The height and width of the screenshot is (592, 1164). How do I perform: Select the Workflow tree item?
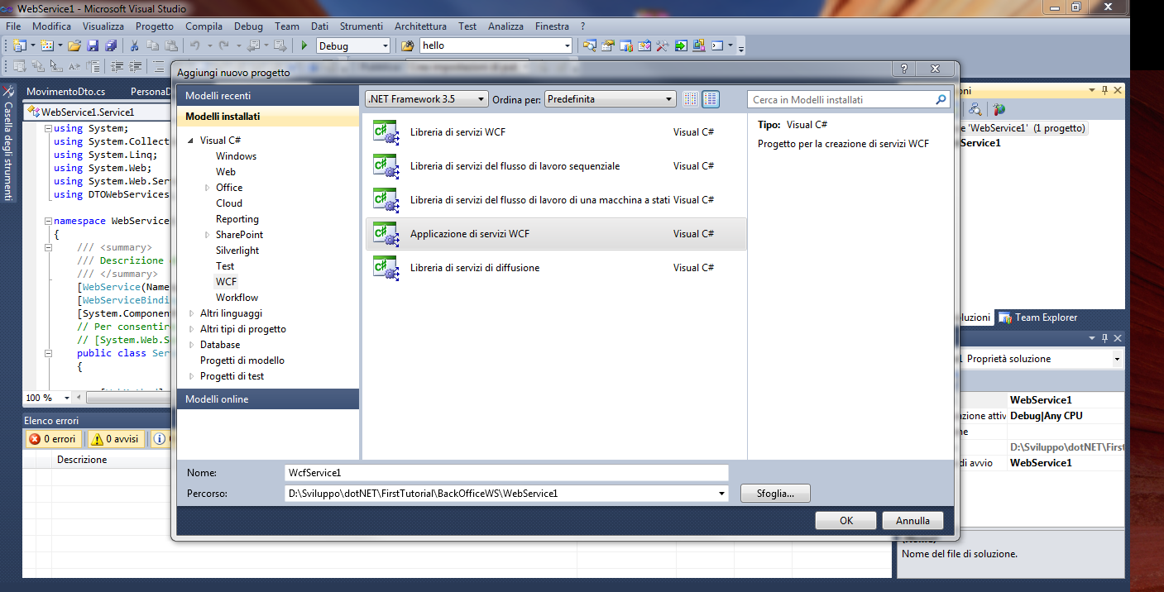[237, 298]
